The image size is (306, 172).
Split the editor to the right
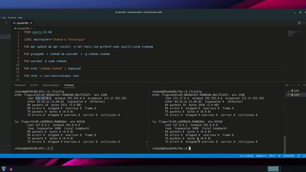[299, 23]
